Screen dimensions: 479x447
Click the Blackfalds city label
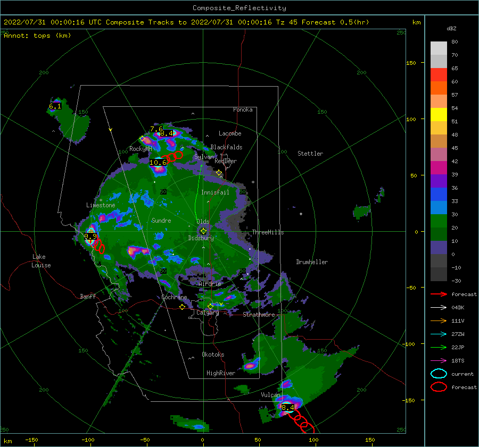[x=226, y=147]
